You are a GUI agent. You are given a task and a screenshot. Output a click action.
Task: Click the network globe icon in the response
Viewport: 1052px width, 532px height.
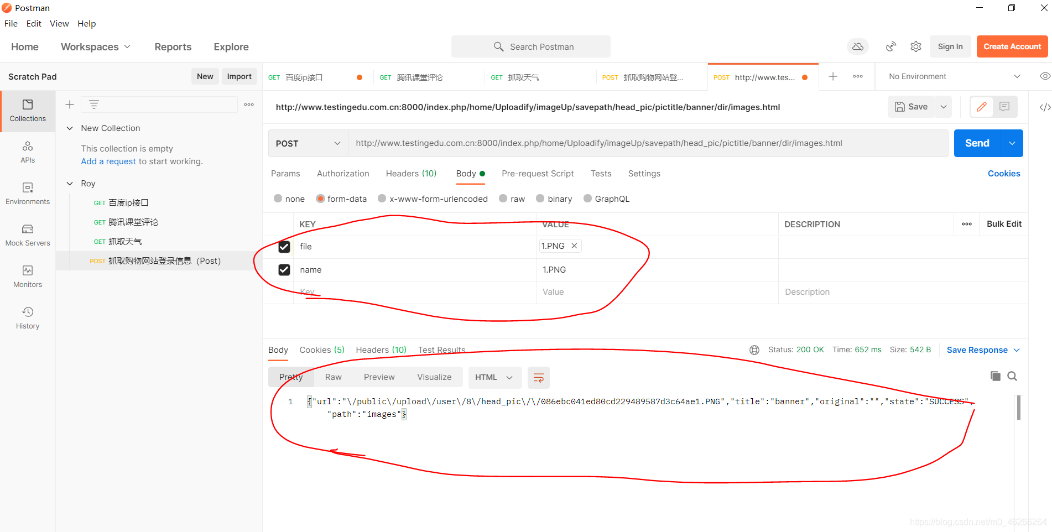tap(754, 350)
